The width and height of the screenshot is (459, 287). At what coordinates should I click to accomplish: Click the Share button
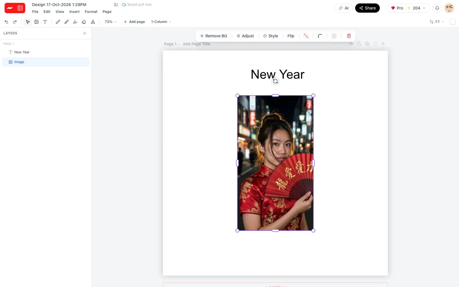pyautogui.click(x=367, y=8)
